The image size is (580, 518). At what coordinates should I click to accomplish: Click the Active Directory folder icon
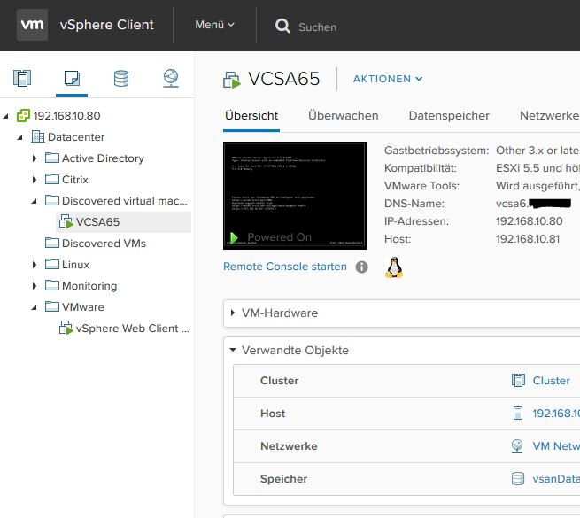(51, 158)
